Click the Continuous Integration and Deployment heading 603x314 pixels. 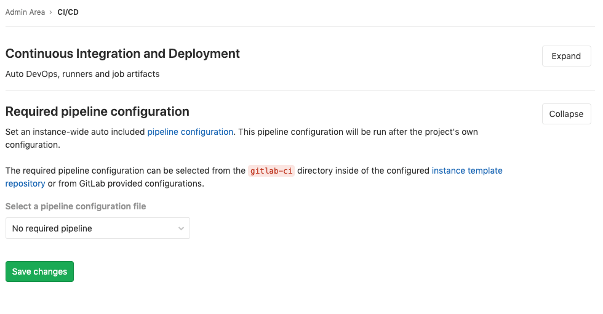click(122, 54)
